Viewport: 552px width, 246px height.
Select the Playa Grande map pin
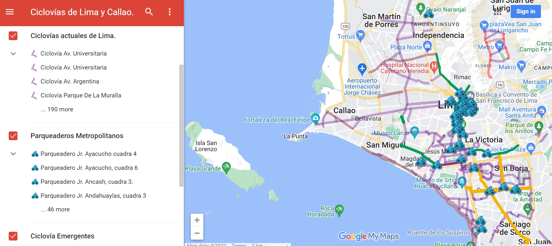(226, 167)
